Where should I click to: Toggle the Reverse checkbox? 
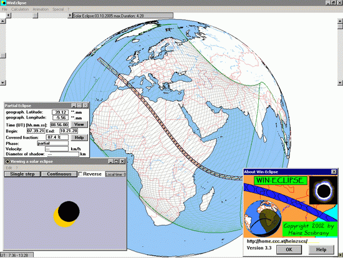pos(80,174)
